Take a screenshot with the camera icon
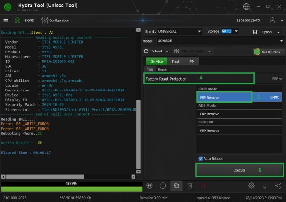This screenshot has height=202, width=286. [x=176, y=186]
